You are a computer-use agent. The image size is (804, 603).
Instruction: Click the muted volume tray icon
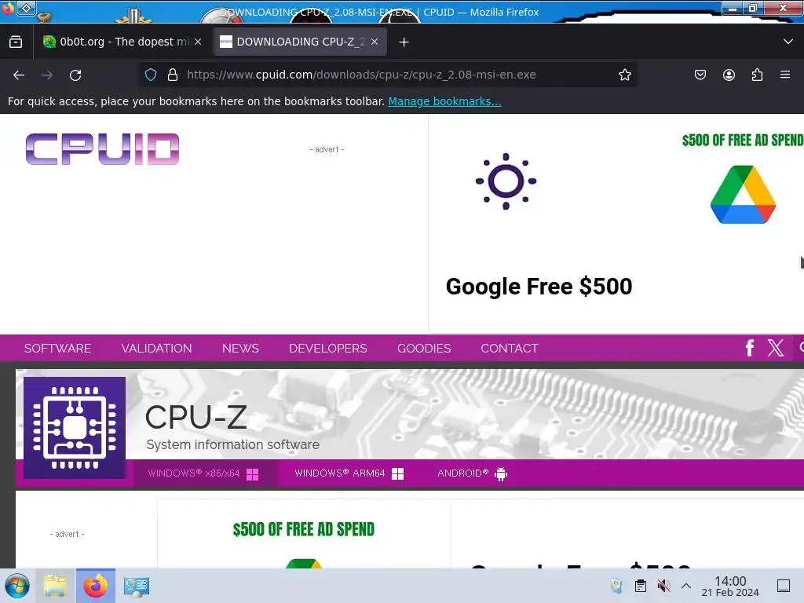663,586
